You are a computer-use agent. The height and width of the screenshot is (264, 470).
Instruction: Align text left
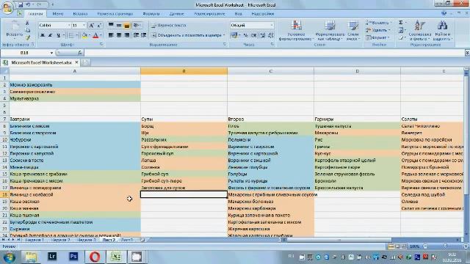click(x=111, y=35)
